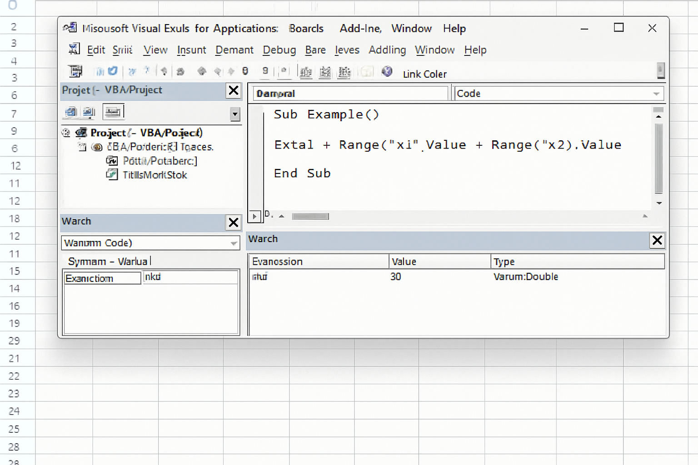Viewport: 698px width, 465px height.
Task: Open the Addling menu
Action: (387, 50)
